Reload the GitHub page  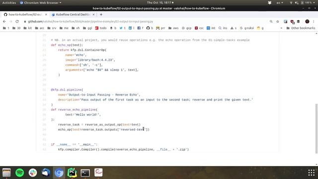17,21
